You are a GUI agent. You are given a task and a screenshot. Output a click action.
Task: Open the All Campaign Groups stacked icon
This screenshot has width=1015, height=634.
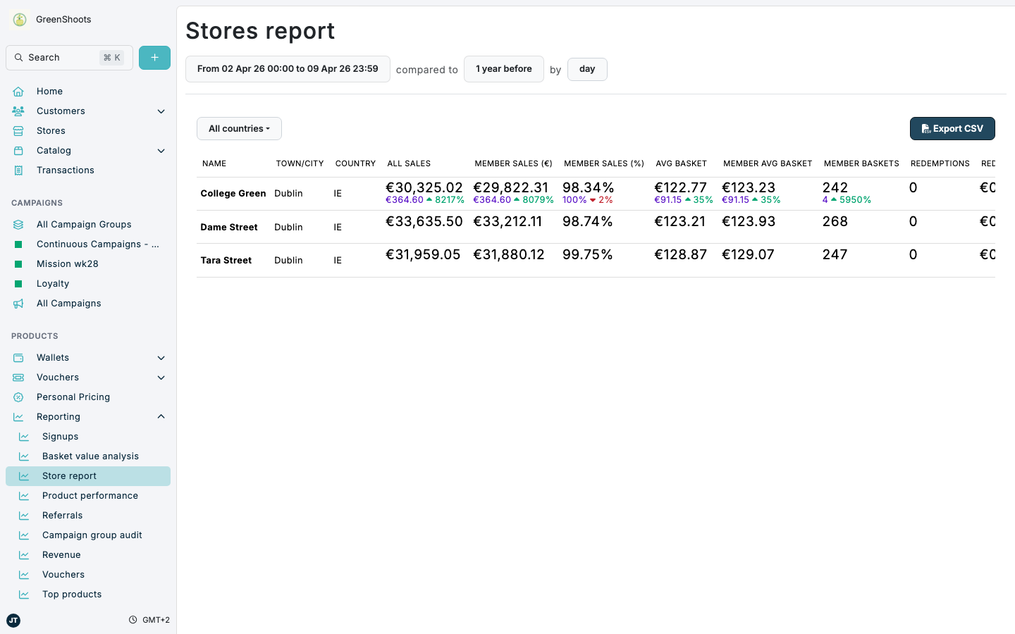point(18,224)
